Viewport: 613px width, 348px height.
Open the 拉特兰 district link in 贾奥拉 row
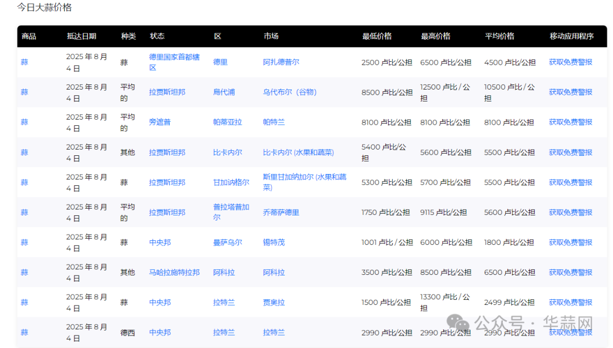224,303
